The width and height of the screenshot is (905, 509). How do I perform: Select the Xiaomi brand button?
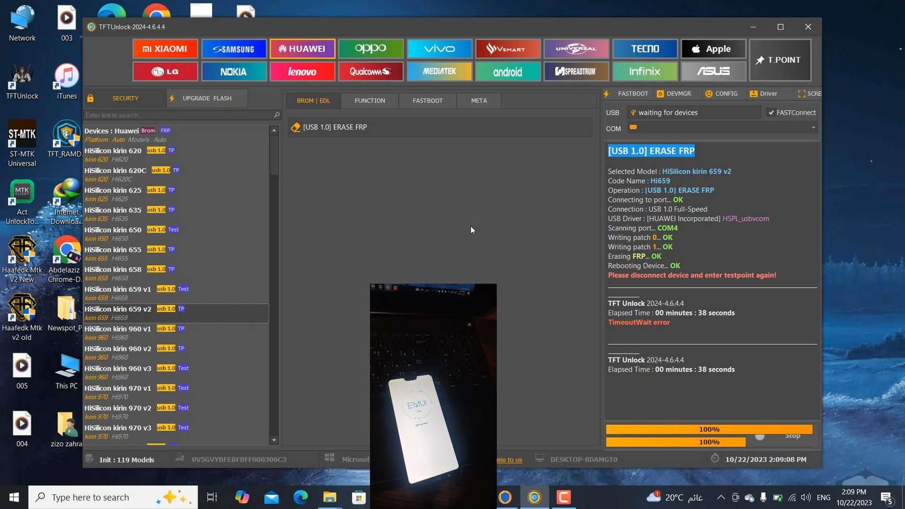pos(165,49)
